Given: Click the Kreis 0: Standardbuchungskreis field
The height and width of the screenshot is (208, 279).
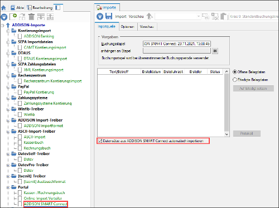Looking at the screenshot, I should [x=254, y=16].
